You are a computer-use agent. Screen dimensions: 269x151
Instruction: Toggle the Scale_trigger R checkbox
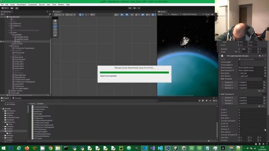click(x=240, y=65)
